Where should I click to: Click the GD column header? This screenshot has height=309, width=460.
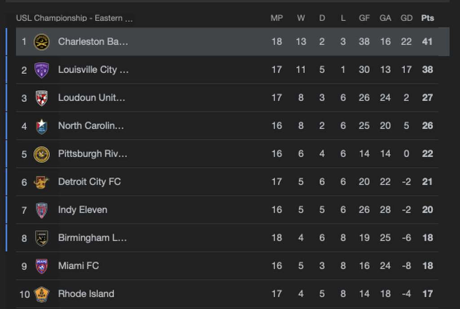pyautogui.click(x=407, y=18)
